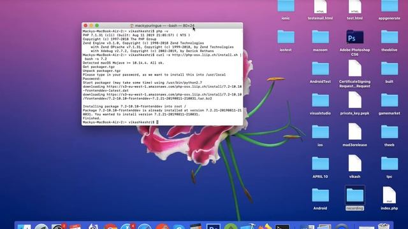Click the curl install.sh command line
Image resolution: width=408 pixels, height=229 pixels.
(162, 57)
